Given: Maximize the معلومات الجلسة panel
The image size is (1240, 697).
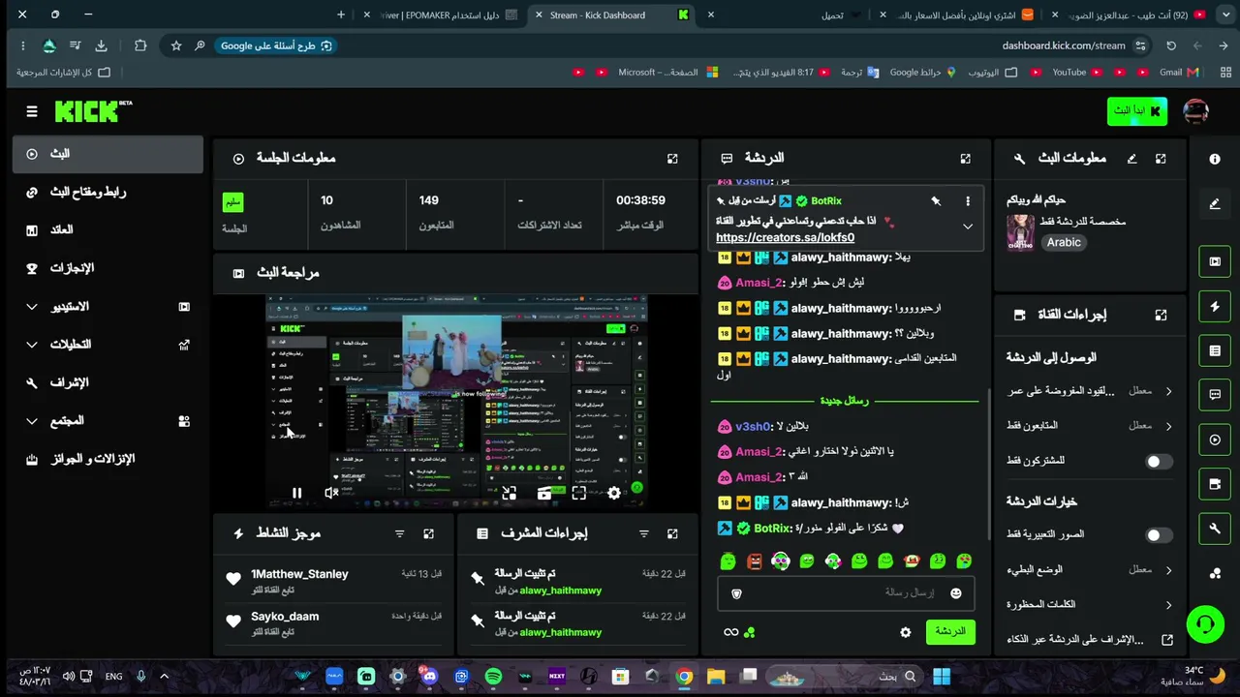Looking at the screenshot, I should point(672,159).
